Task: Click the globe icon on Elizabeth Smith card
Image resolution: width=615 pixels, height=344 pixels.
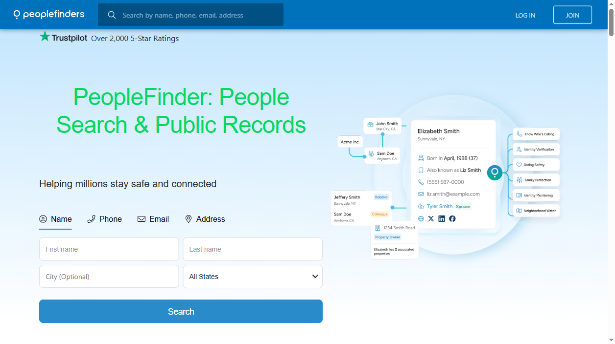Action: tap(421, 218)
